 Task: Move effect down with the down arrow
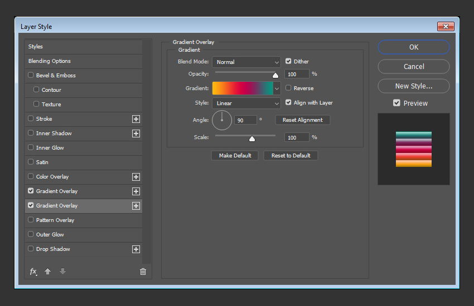[x=62, y=272]
